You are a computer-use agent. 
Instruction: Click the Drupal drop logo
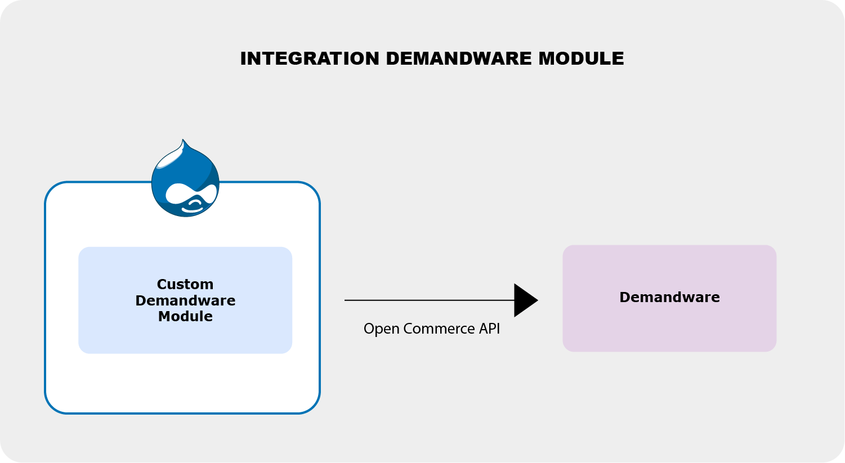point(185,178)
